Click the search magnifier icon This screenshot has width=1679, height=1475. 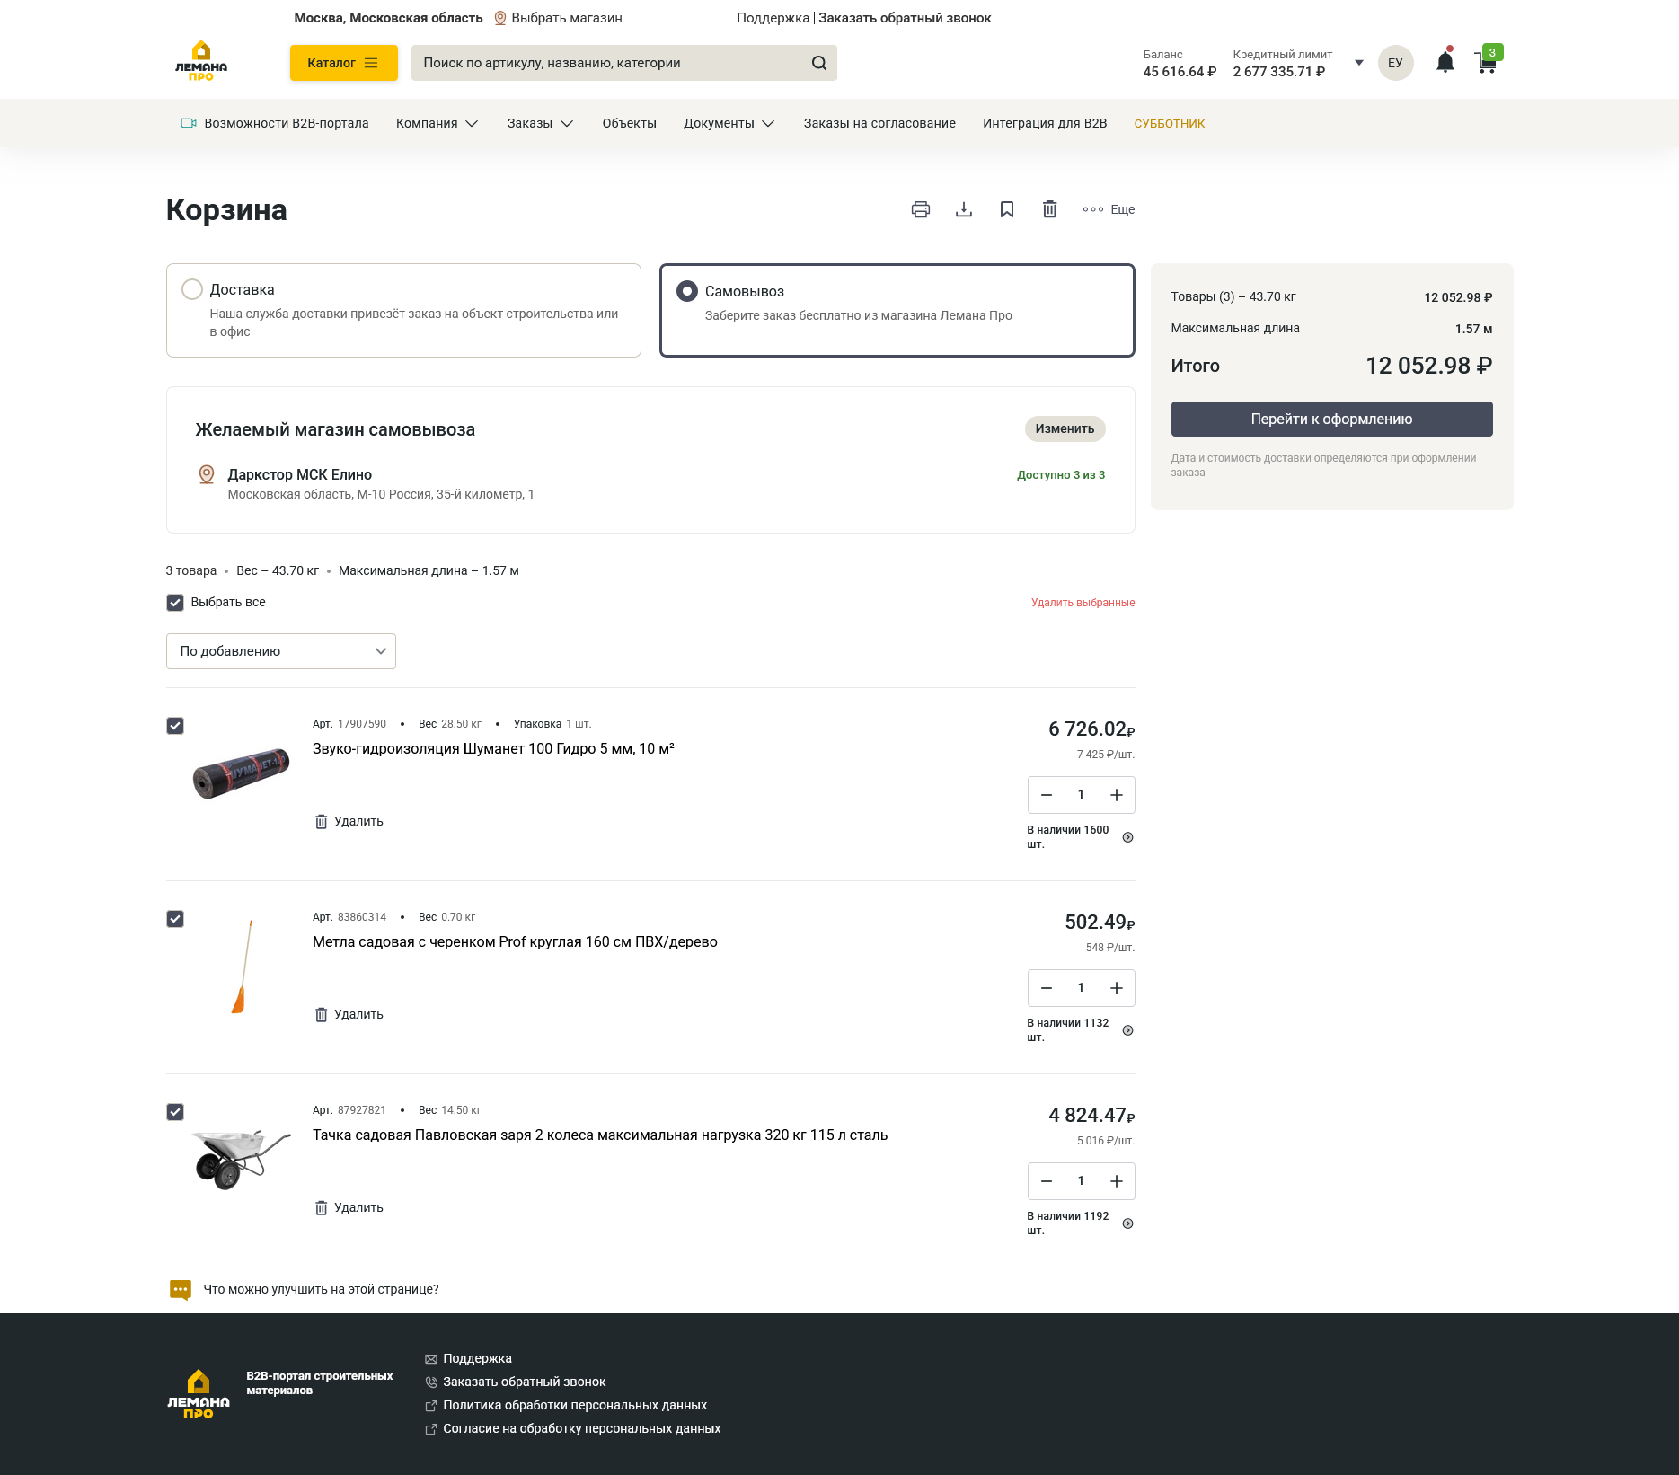(x=818, y=63)
